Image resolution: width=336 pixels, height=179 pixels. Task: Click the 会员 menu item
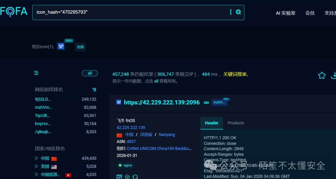(310, 13)
